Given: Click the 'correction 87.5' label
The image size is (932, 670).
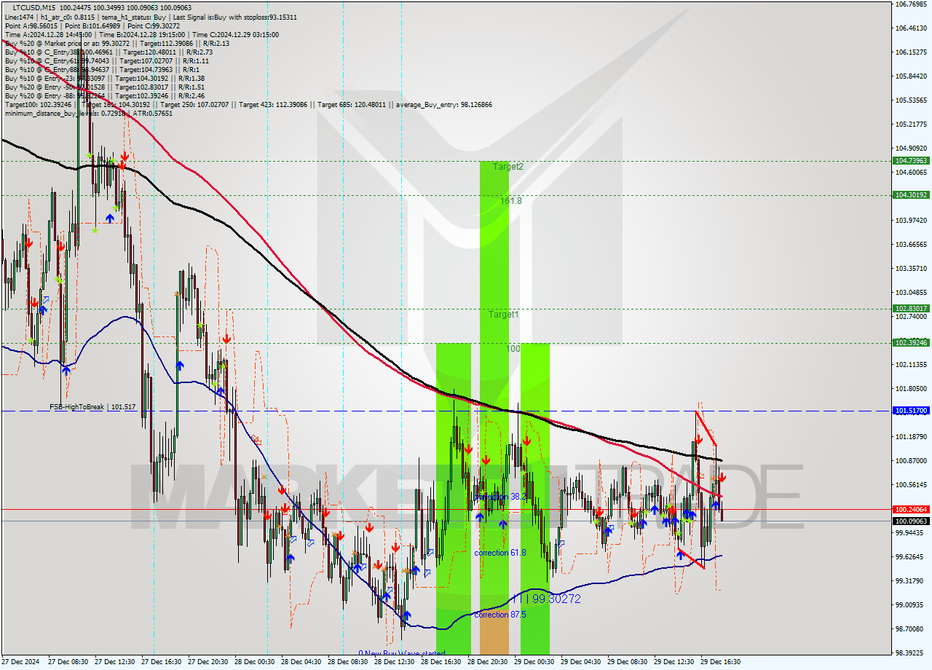Looking at the screenshot, I should point(500,615).
